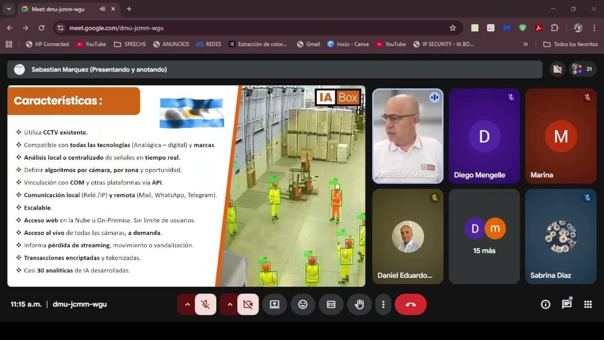Open the REDES bookmark
Viewport: 604px width, 340px height.
[209, 44]
